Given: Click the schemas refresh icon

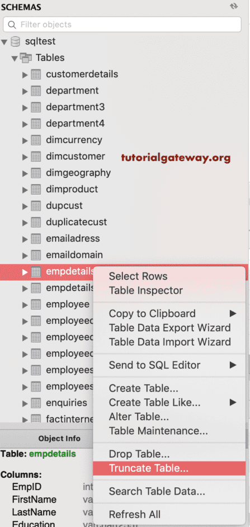Looking at the screenshot, I should (x=234, y=6).
